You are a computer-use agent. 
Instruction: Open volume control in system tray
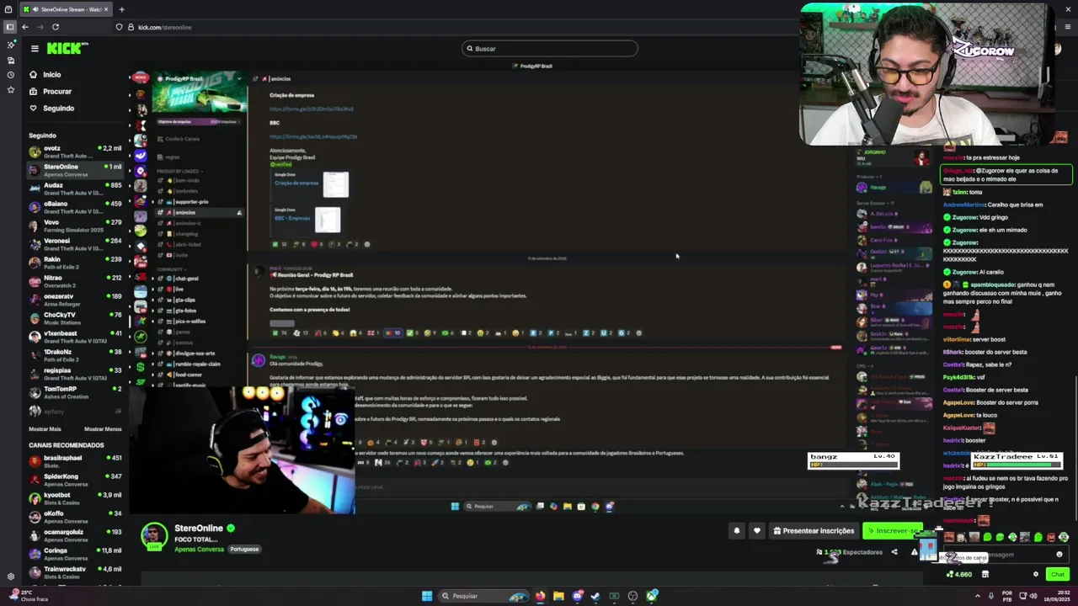coord(1034,596)
